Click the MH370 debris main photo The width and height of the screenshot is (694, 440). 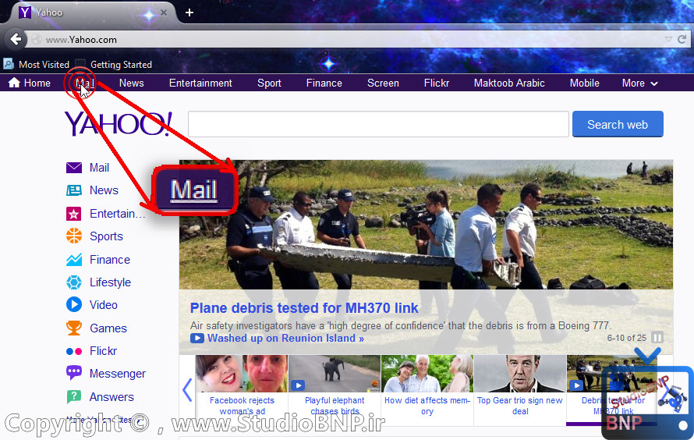click(x=426, y=225)
